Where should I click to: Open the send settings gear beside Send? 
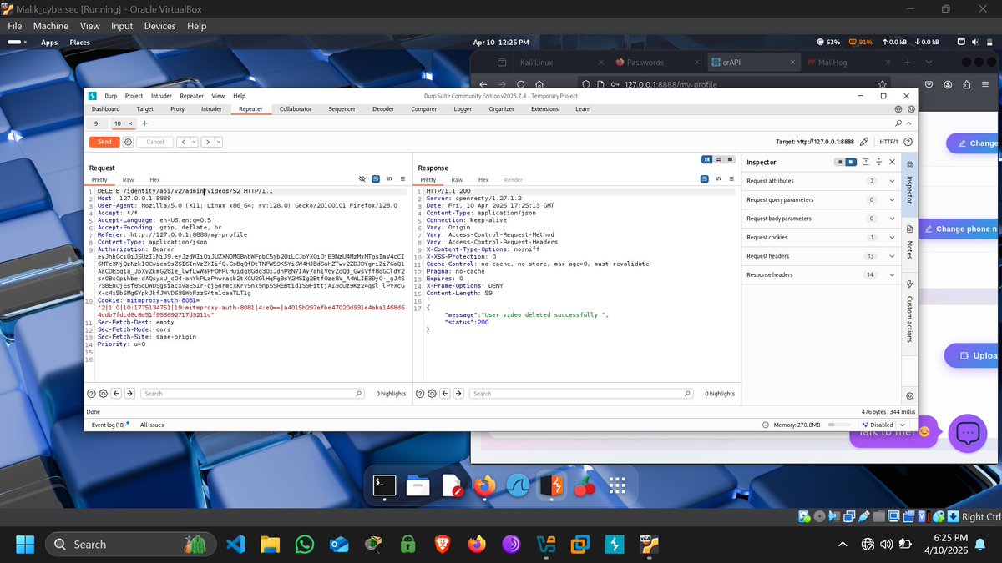tap(129, 142)
